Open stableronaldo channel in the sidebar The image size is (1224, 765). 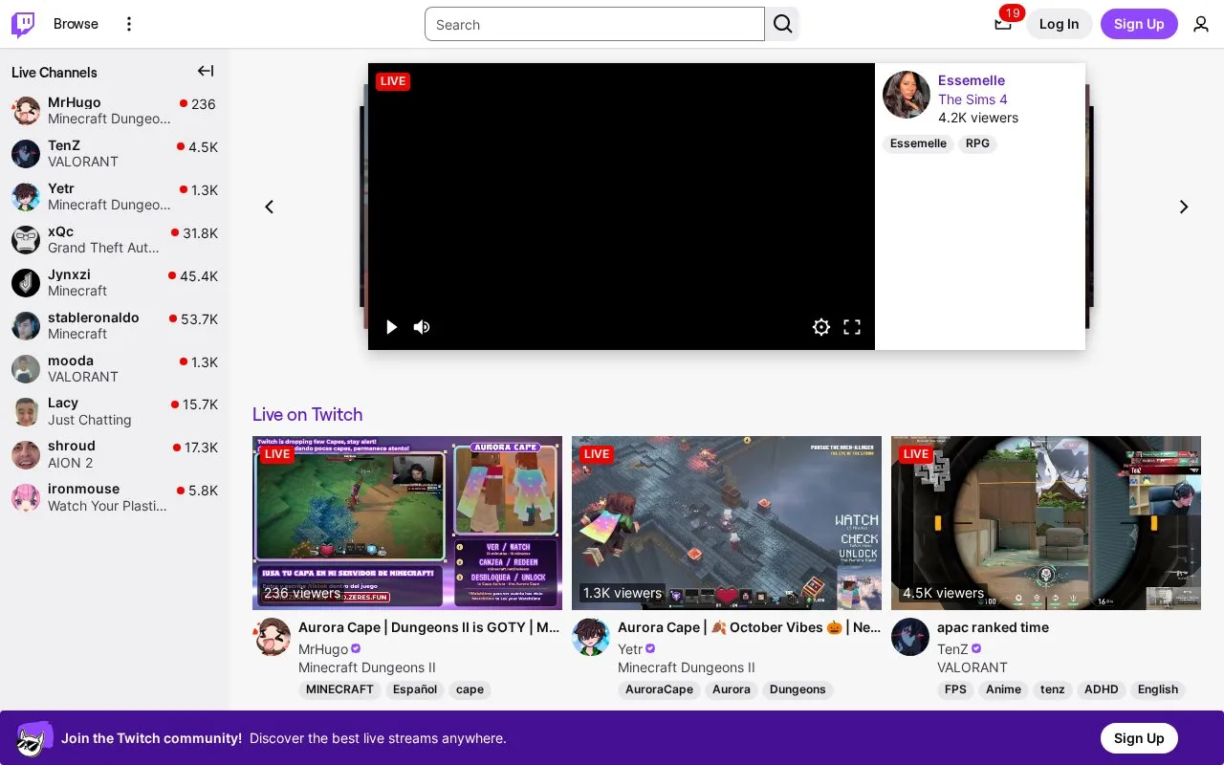point(115,326)
